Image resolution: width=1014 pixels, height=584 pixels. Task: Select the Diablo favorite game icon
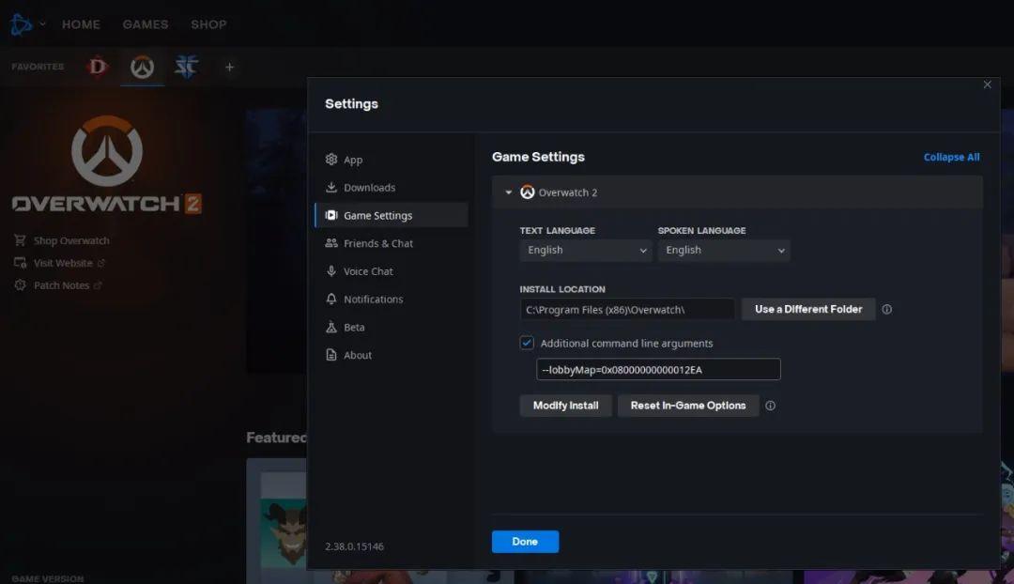[98, 67]
